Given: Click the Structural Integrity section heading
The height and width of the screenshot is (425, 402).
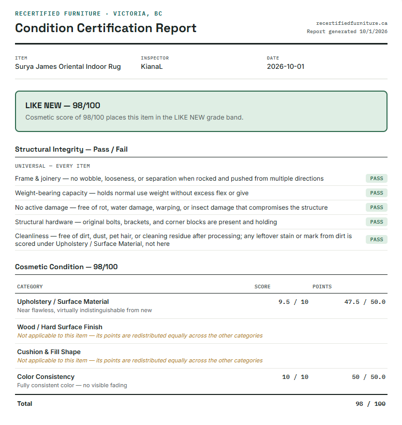Looking at the screenshot, I should [x=71, y=150].
